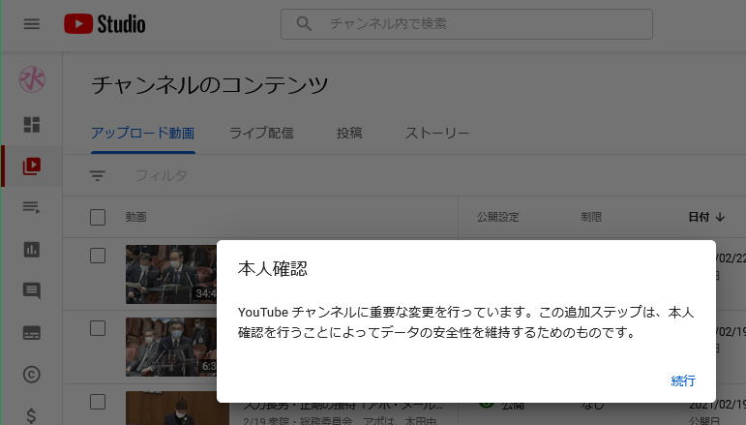Image resolution: width=746 pixels, height=425 pixels.
Task: Click the search magnifier icon
Action: coord(304,24)
